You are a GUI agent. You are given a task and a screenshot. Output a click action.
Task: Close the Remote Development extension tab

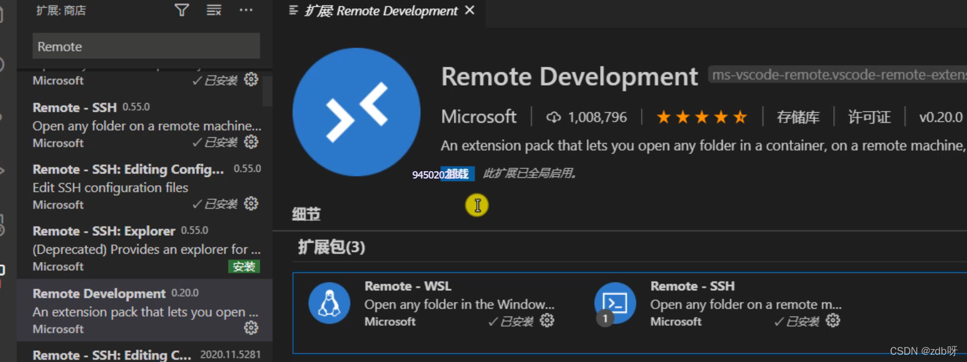[470, 10]
